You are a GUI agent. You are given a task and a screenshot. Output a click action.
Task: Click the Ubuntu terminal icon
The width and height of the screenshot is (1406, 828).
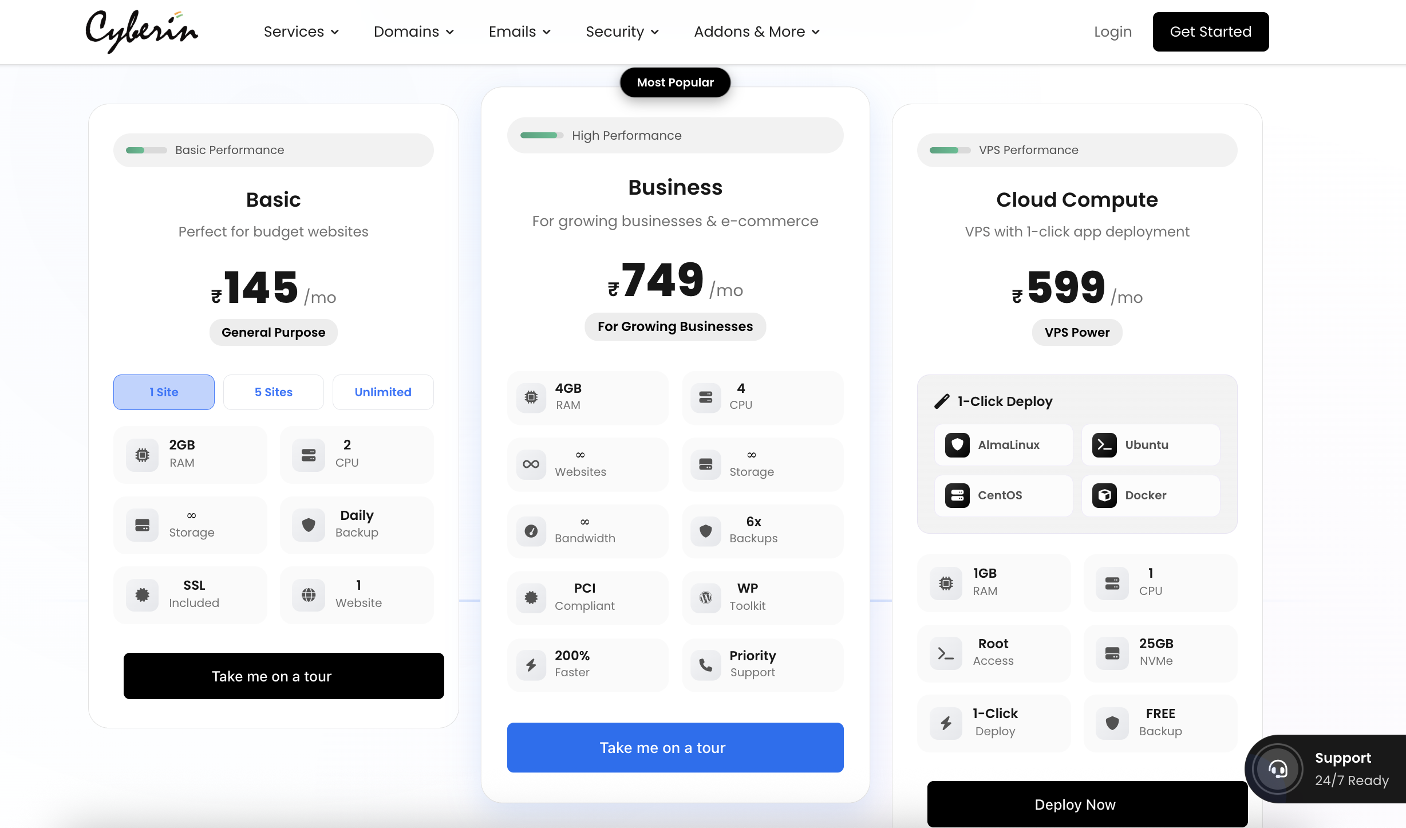[1104, 445]
